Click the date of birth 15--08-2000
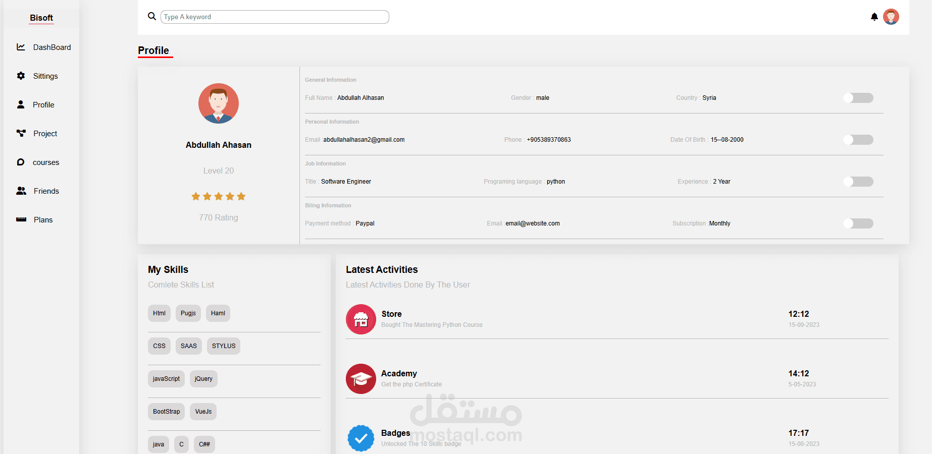The width and height of the screenshot is (932, 454). (x=727, y=140)
